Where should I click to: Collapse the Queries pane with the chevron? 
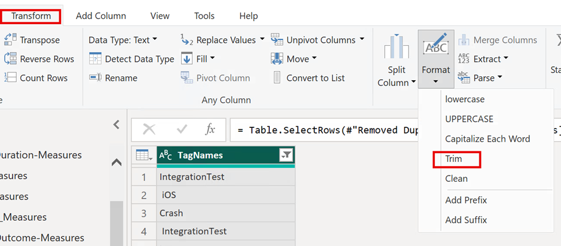(116, 125)
